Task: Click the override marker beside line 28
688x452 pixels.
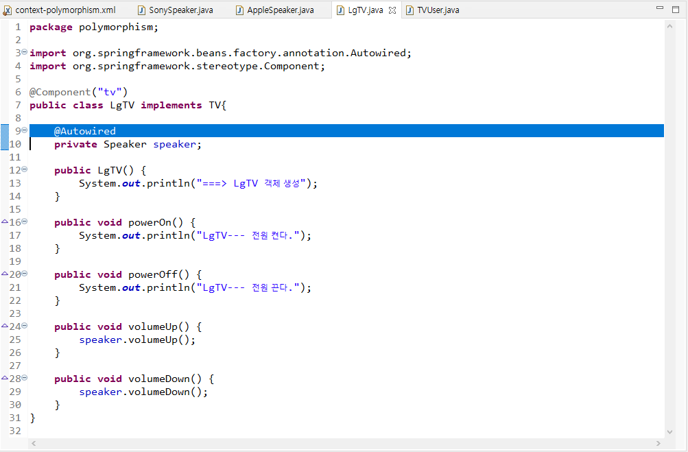Action: [x=5, y=378]
